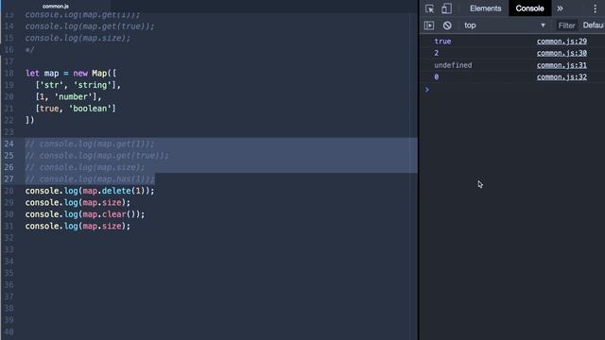This screenshot has width=605, height=340.
Task: Click the undefined console output row
Action: click(x=512, y=65)
